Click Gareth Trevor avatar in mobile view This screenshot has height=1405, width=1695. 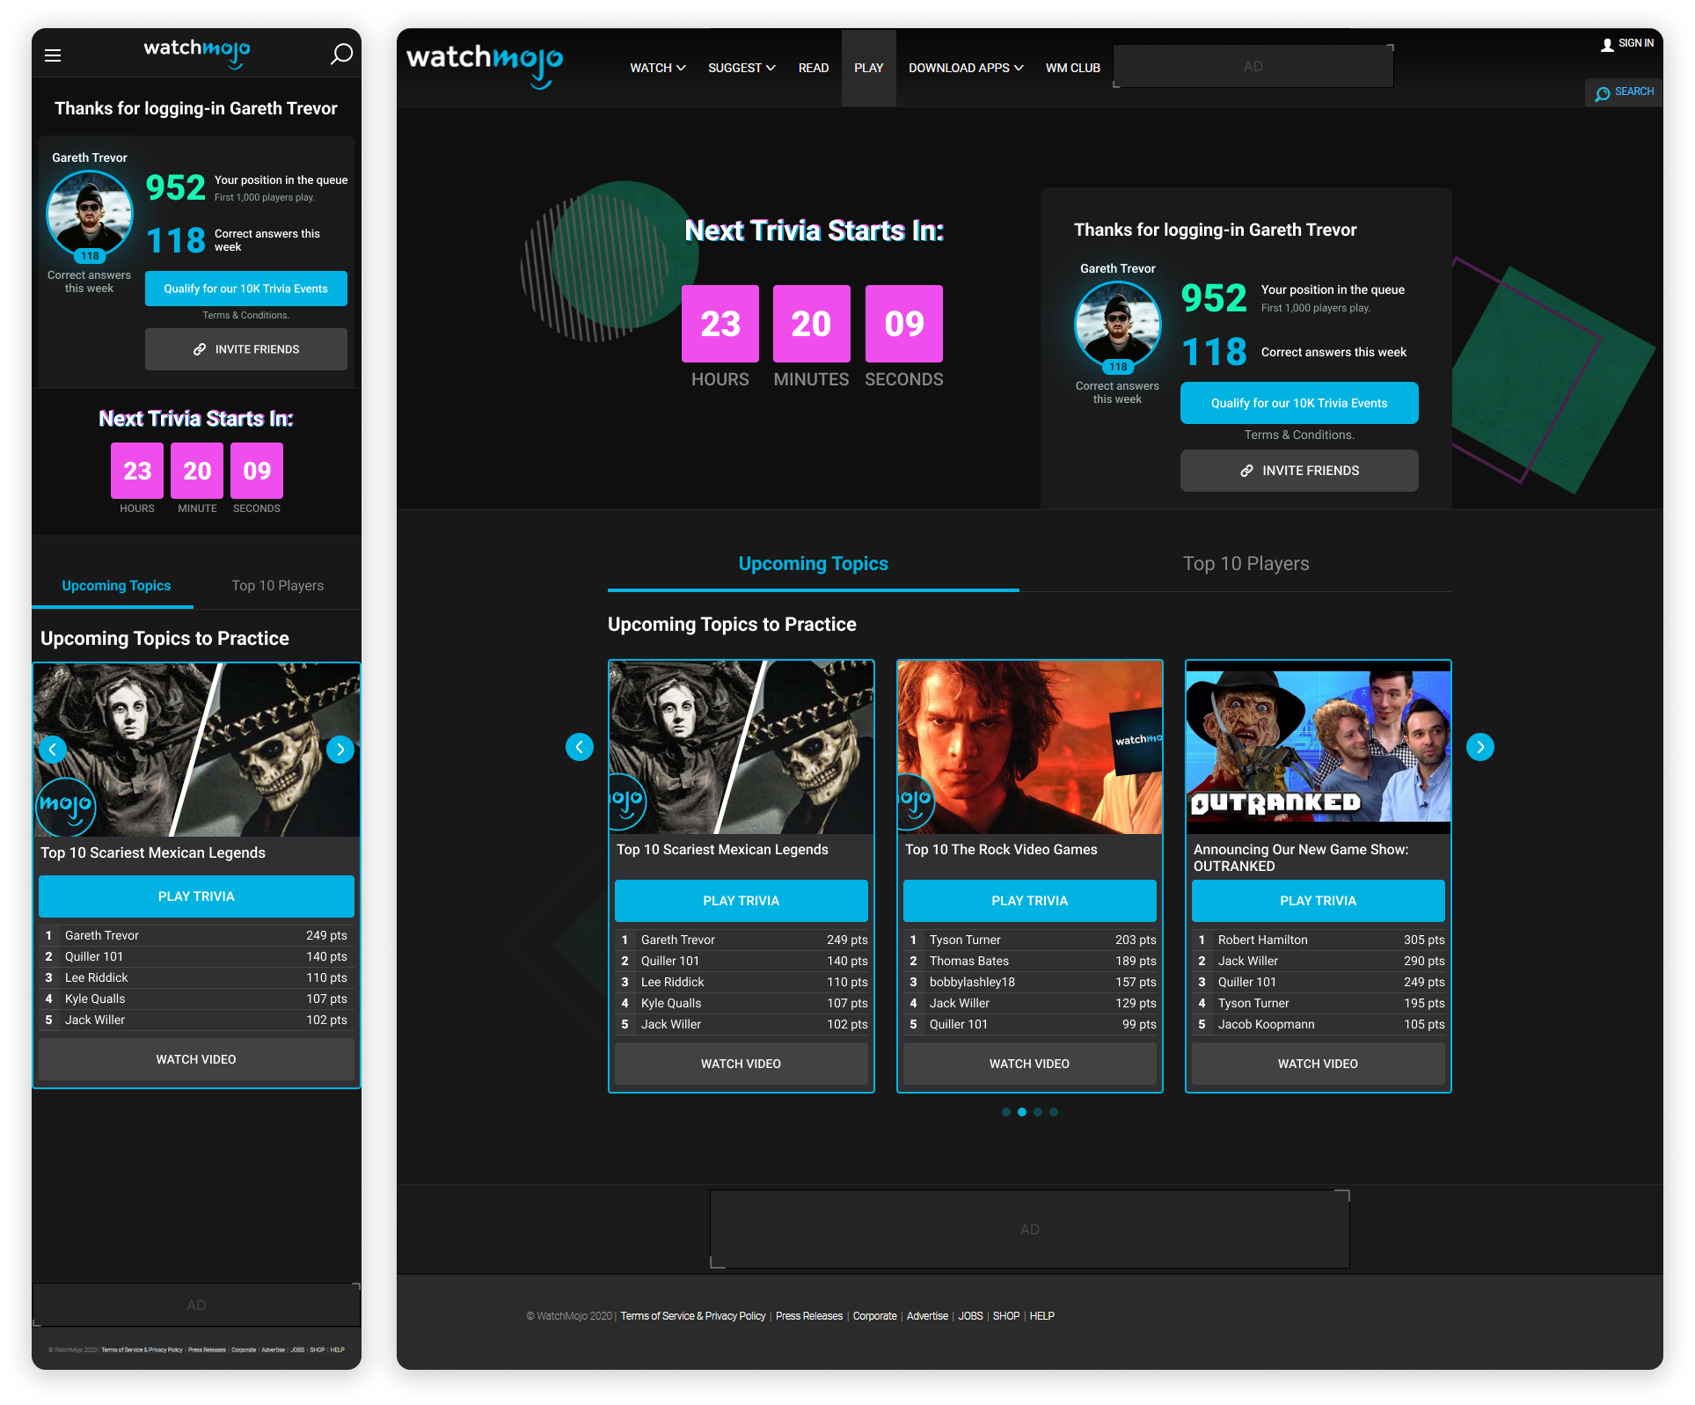[x=90, y=214]
